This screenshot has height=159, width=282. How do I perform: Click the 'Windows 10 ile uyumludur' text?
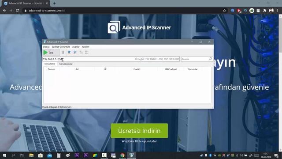pos(139,141)
